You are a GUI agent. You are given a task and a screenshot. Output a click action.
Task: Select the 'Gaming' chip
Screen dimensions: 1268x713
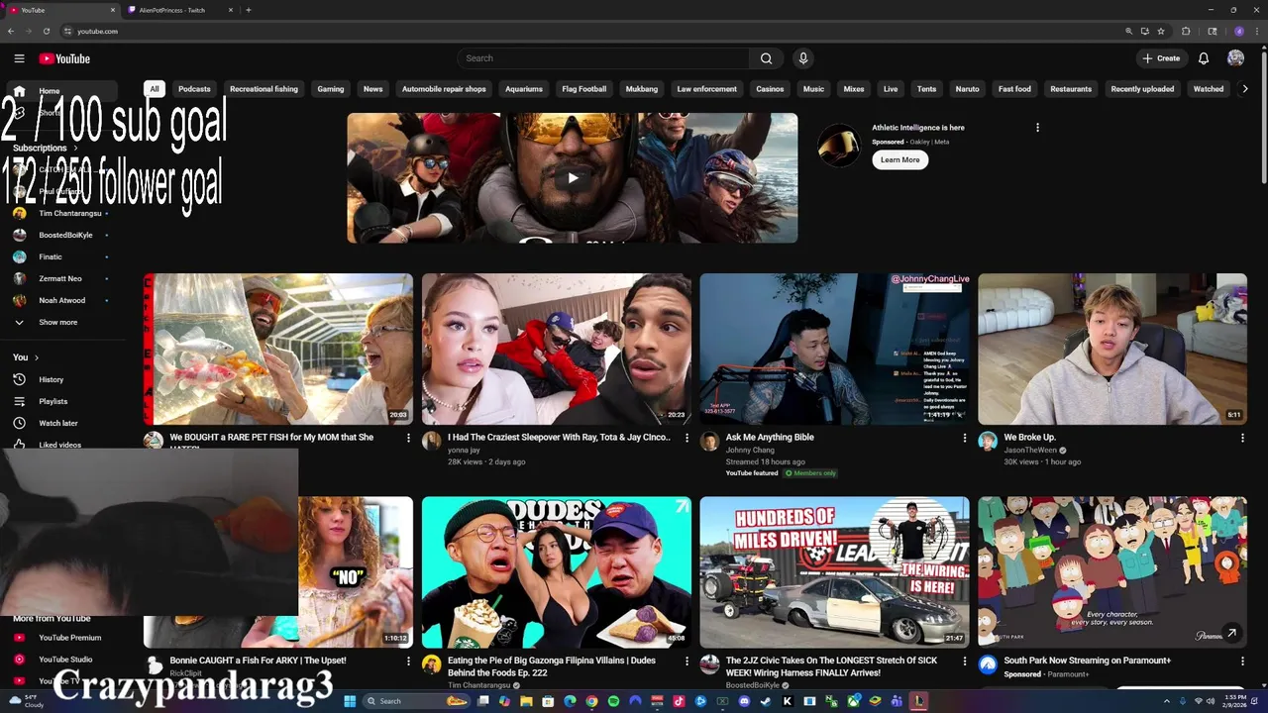point(331,89)
